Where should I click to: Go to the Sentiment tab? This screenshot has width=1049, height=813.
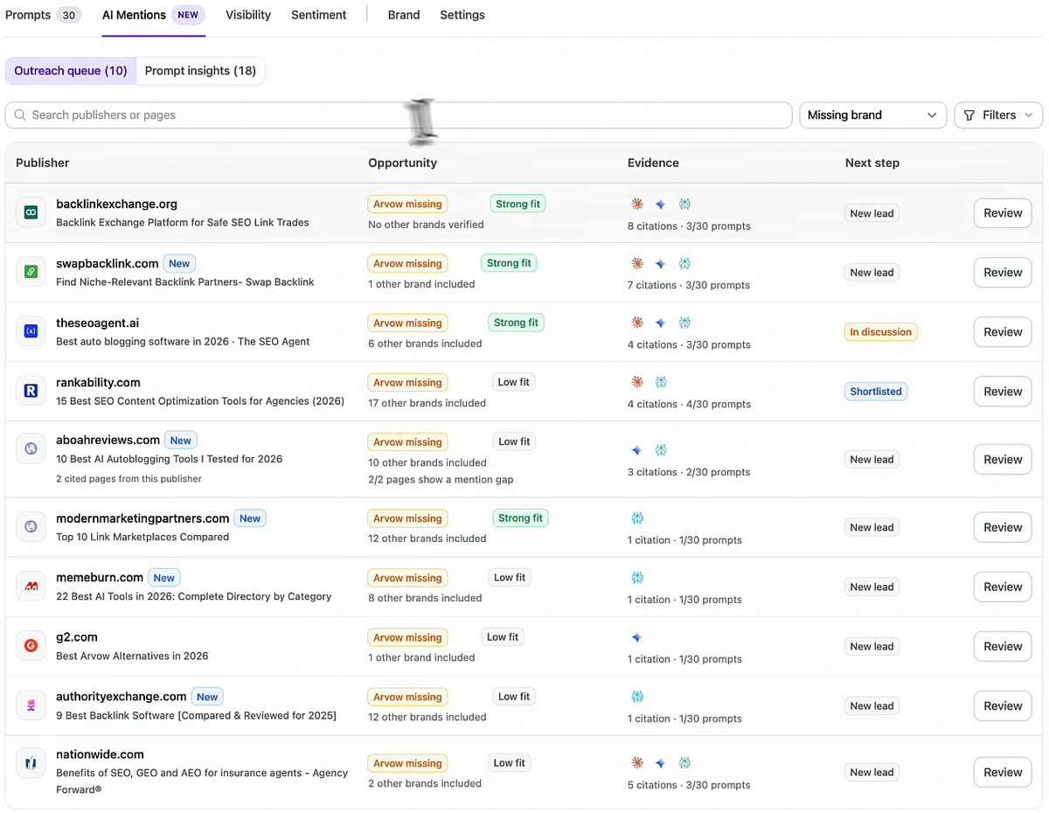(x=319, y=15)
